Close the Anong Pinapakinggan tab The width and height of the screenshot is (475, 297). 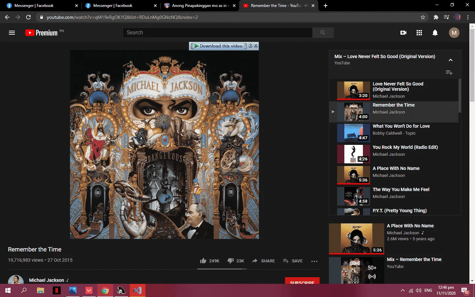[234, 6]
